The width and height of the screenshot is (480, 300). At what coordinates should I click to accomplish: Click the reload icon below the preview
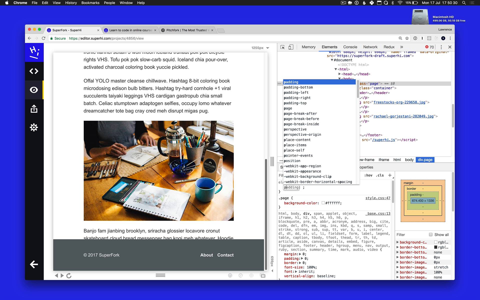[69, 275]
